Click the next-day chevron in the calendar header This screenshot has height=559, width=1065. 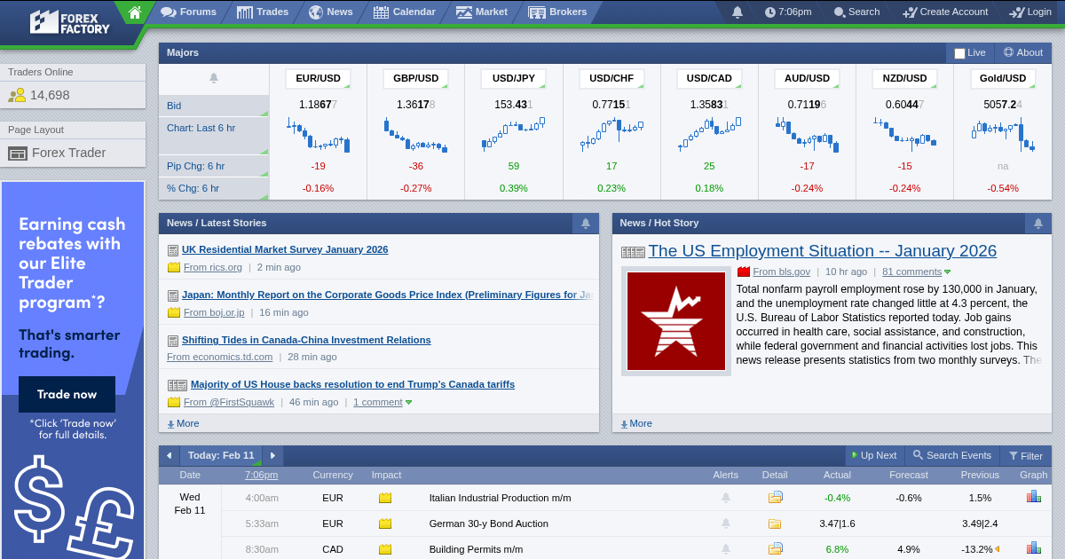tap(272, 455)
